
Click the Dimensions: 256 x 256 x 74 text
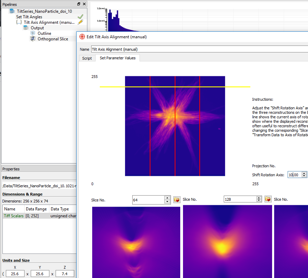(25, 201)
